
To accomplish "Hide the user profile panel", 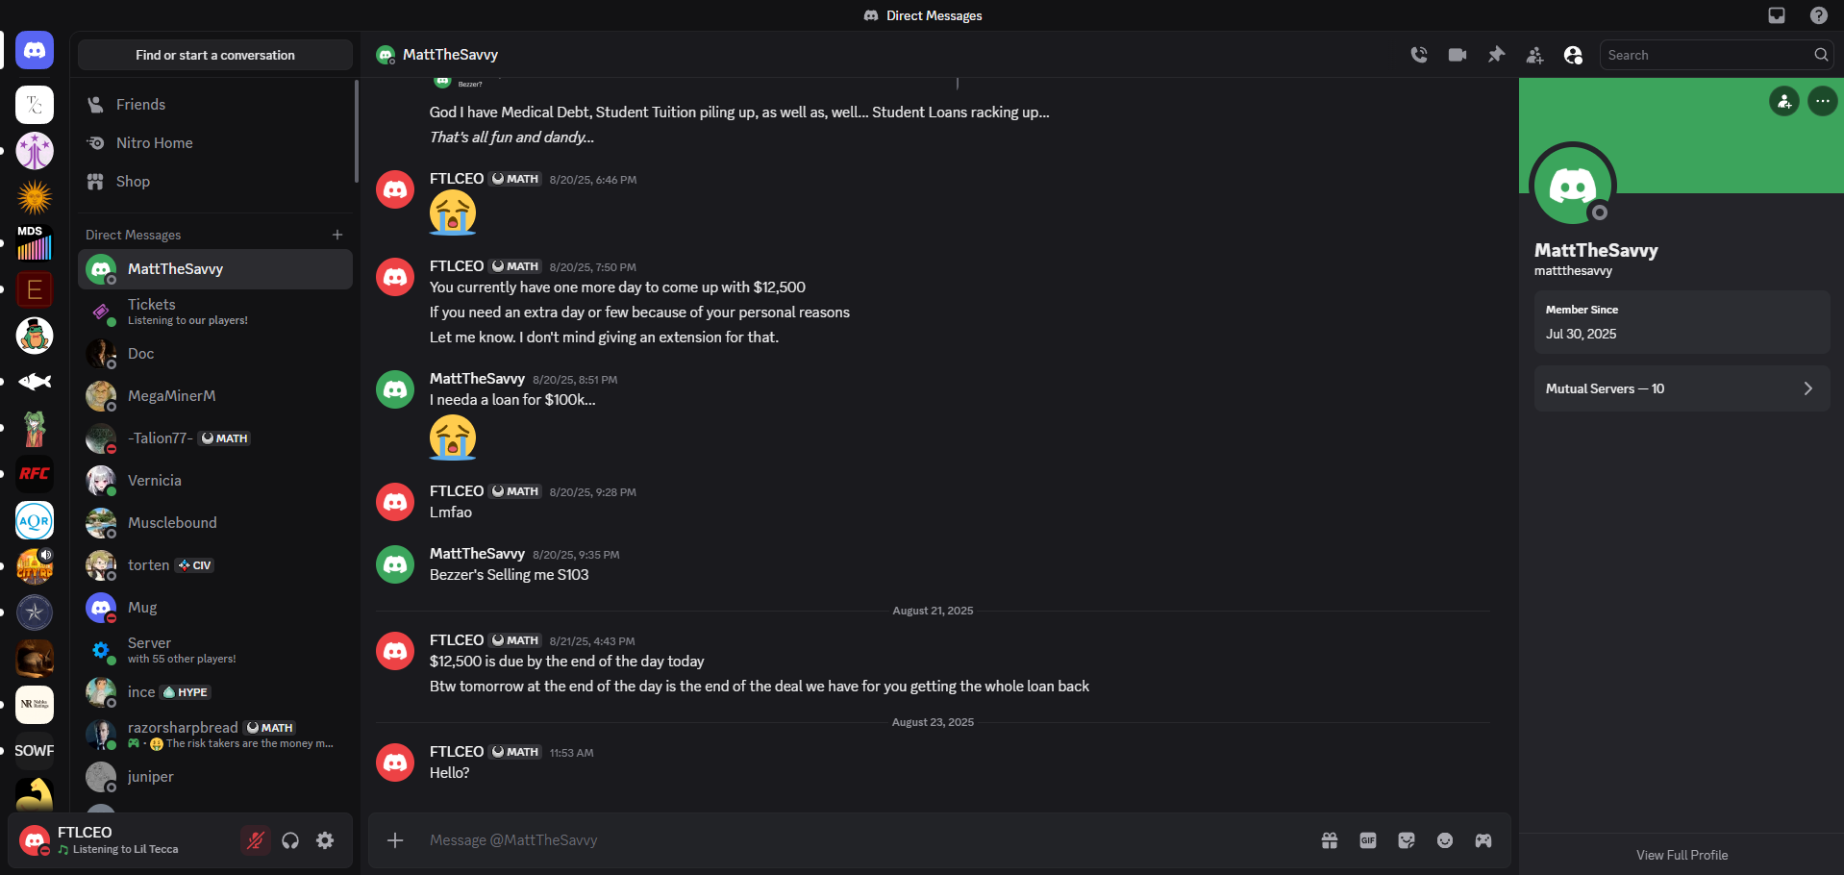I will (1573, 55).
